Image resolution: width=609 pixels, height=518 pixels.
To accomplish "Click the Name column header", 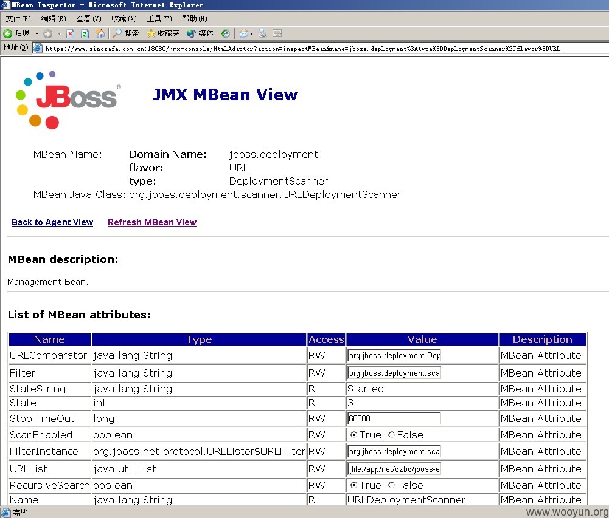I will (x=50, y=339).
